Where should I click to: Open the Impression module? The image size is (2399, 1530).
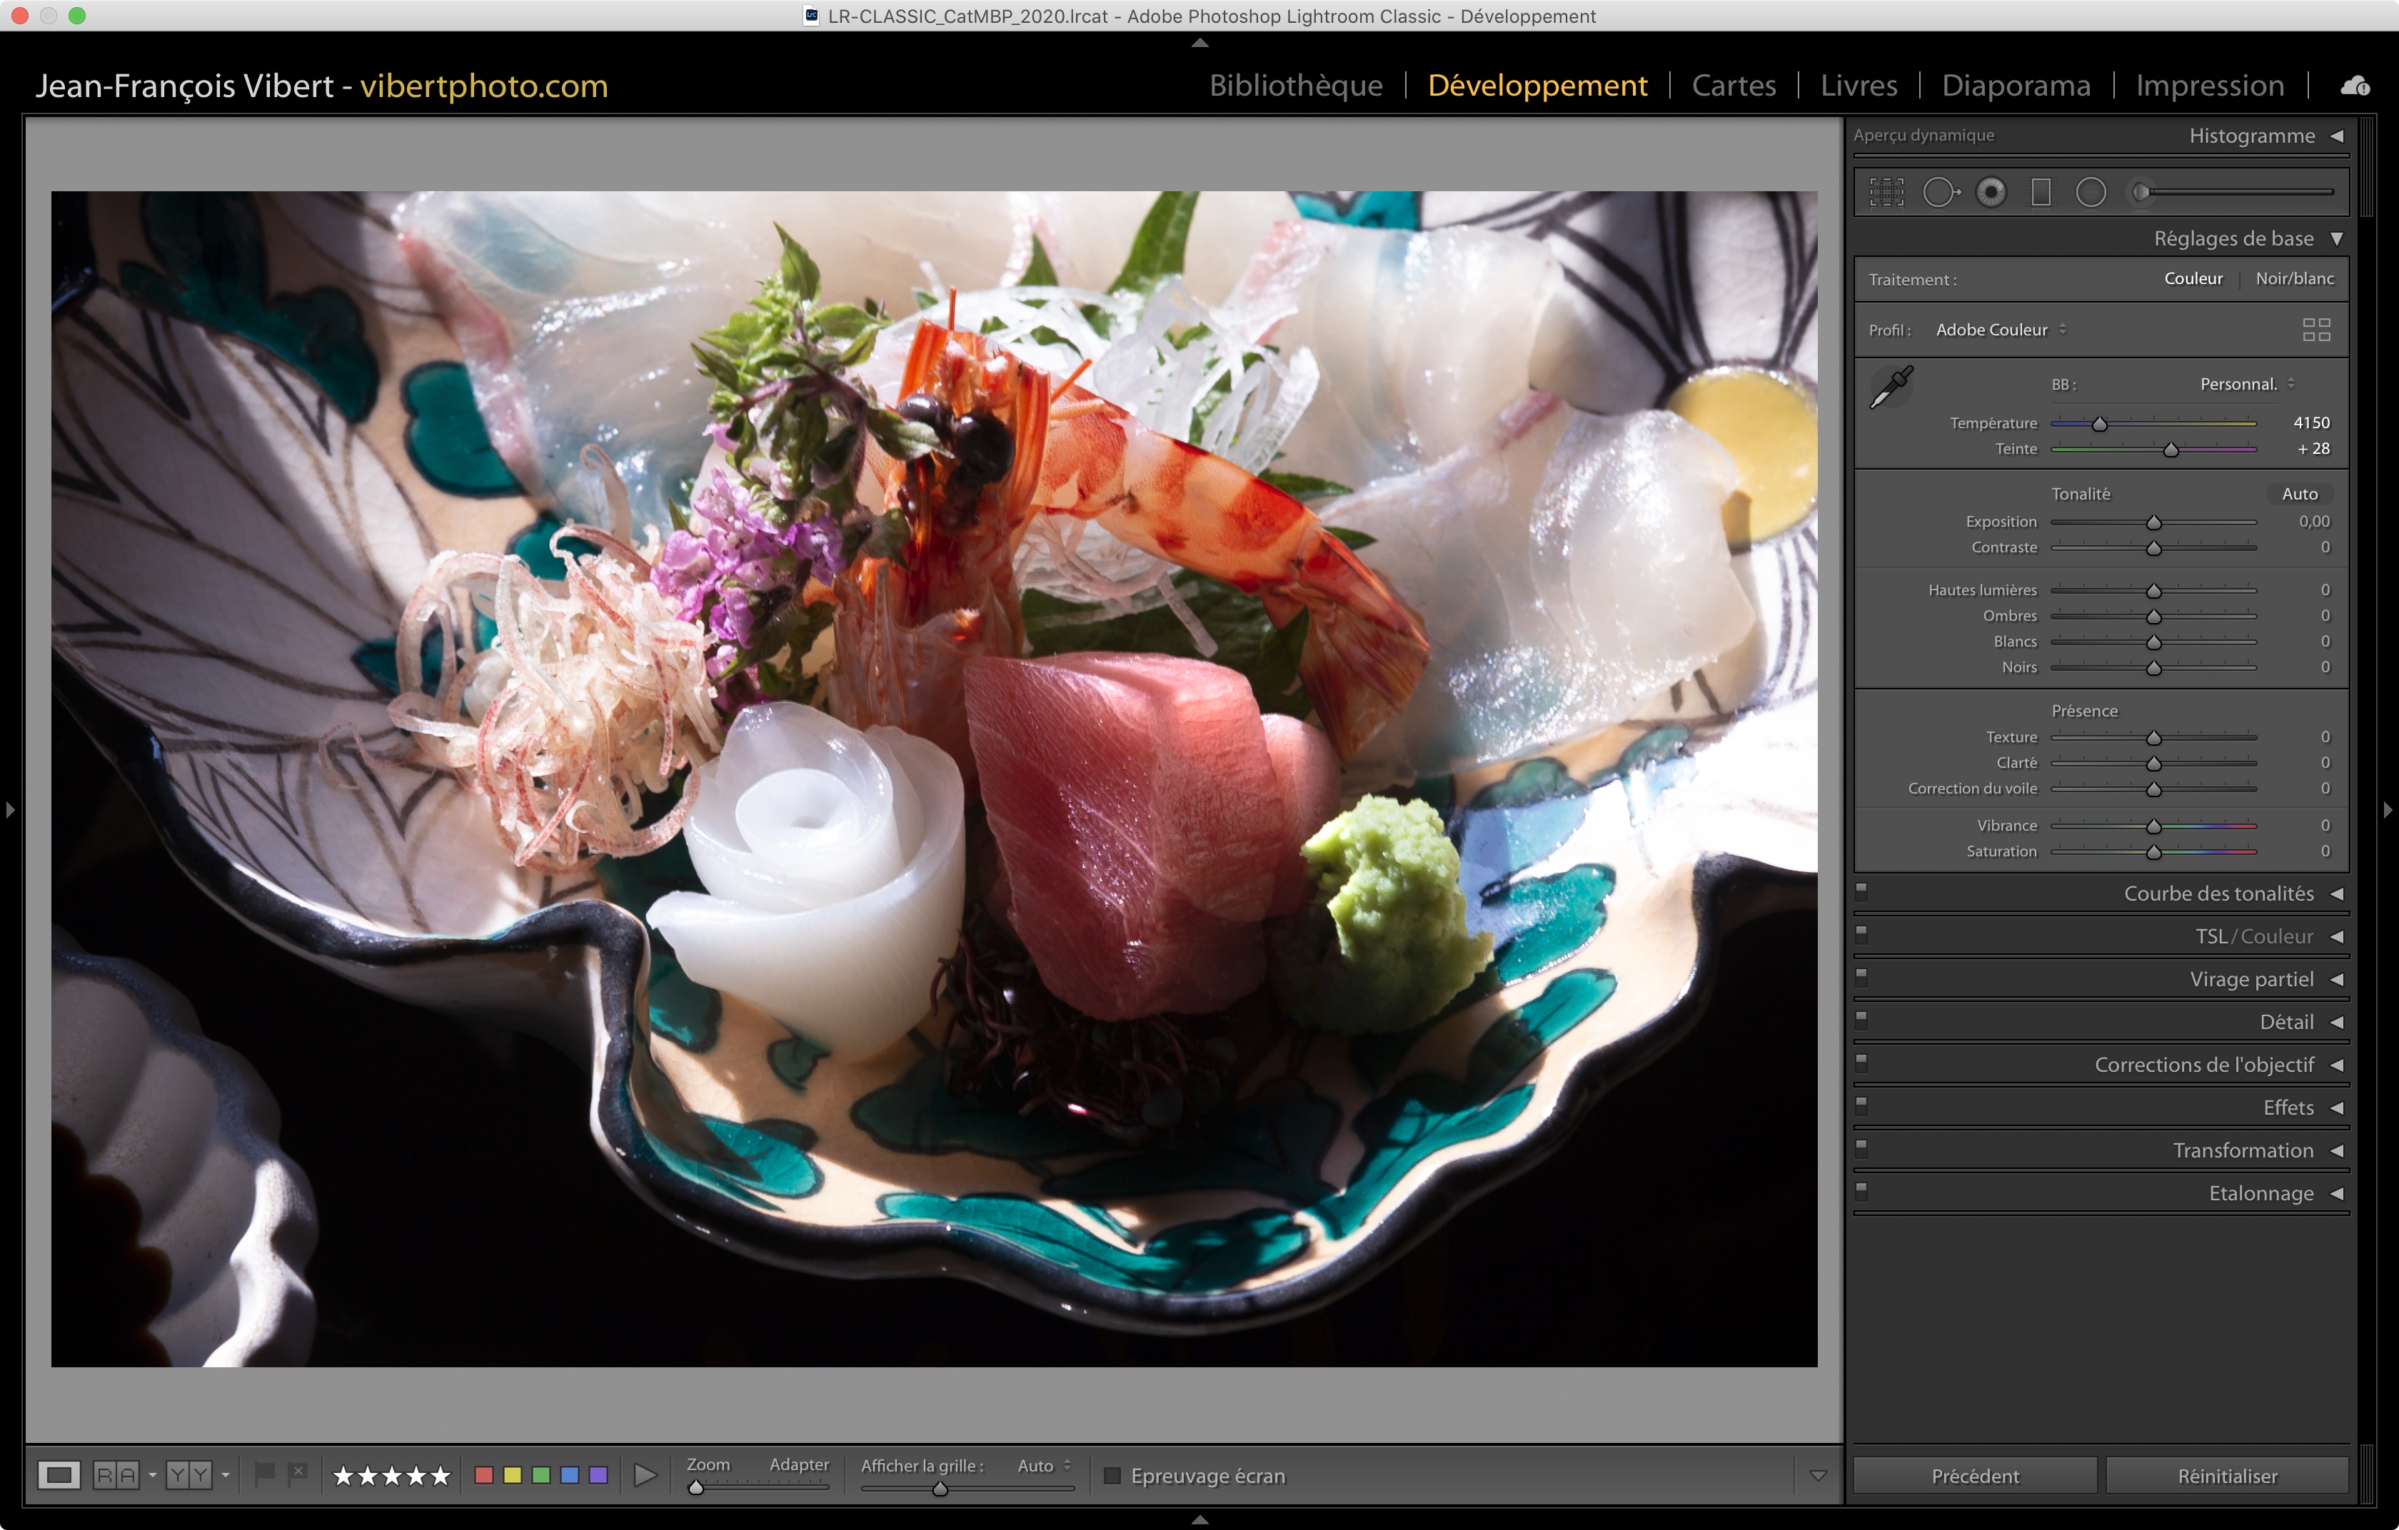[2208, 86]
